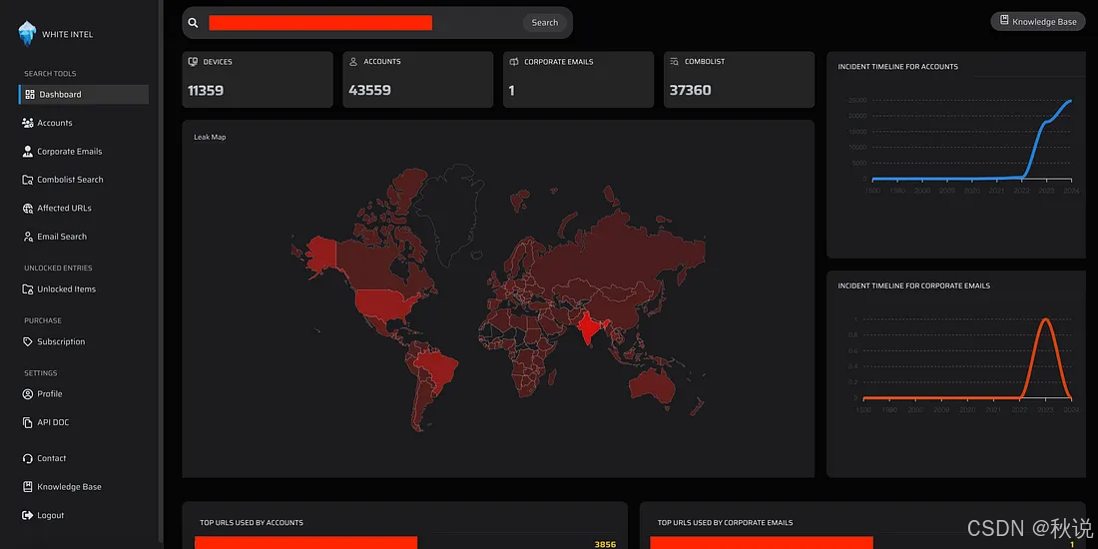Viewport: 1098px width, 549px height.
Task: Open Unlocked Items from sidebar
Action: click(66, 289)
